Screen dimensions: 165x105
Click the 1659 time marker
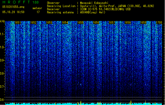[x=143, y=23]
